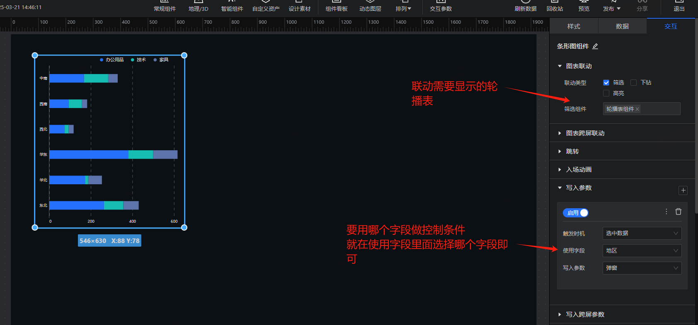
Task: Open the 常规组件 toolbar menu
Action: pyautogui.click(x=165, y=6)
